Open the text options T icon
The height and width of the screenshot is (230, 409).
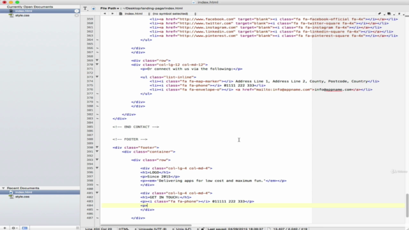point(85,8)
